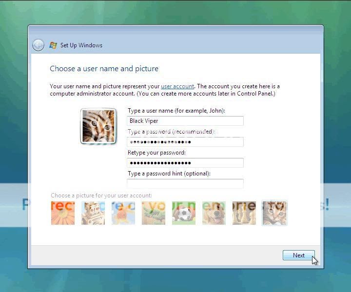The image size is (351, 292).
Task: Click the Set Up Windows title text
Action: [81, 45]
